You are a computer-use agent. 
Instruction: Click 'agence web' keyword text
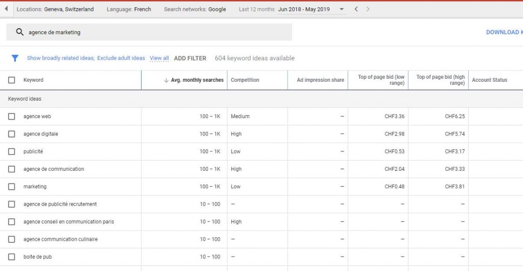tap(37, 117)
